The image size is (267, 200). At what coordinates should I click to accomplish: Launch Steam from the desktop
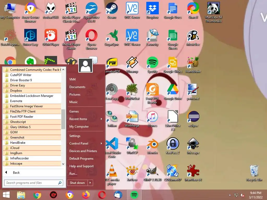(x=112, y=10)
